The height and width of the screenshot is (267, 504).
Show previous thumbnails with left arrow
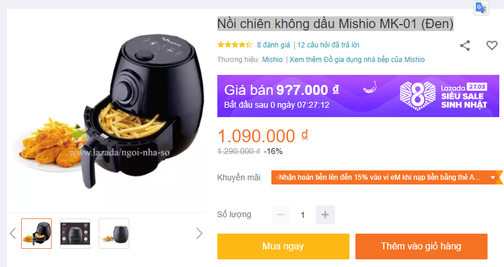[x=13, y=234]
